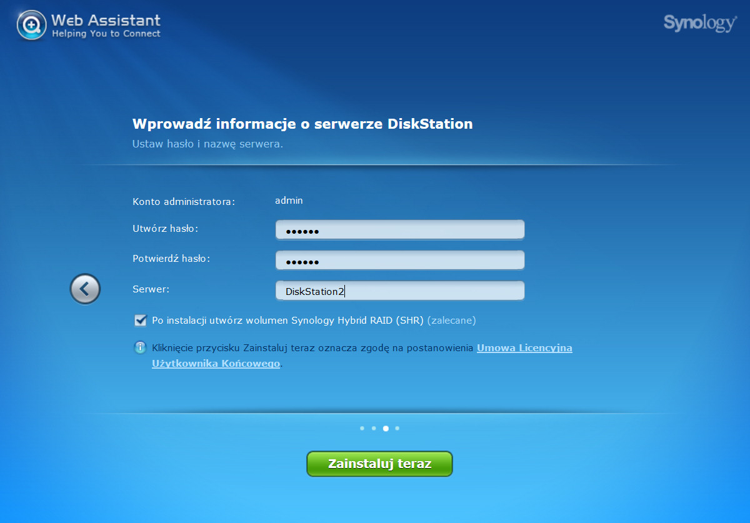The width and height of the screenshot is (750, 523).
Task: Click the 'admin' account name text
Action: point(289,201)
